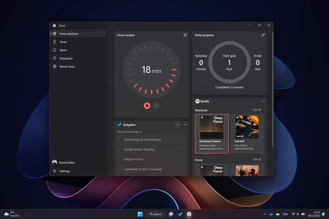
Task: Click the white cloud tray icon
Action: (278, 214)
